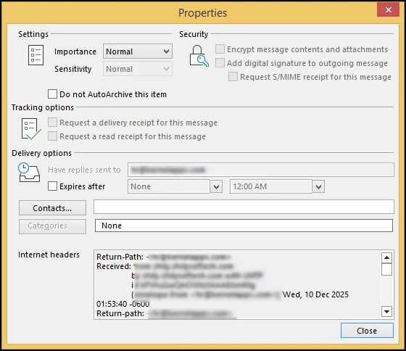The image size is (406, 351).
Task: Click the Internet headers scroll up arrow
Action: (x=386, y=257)
